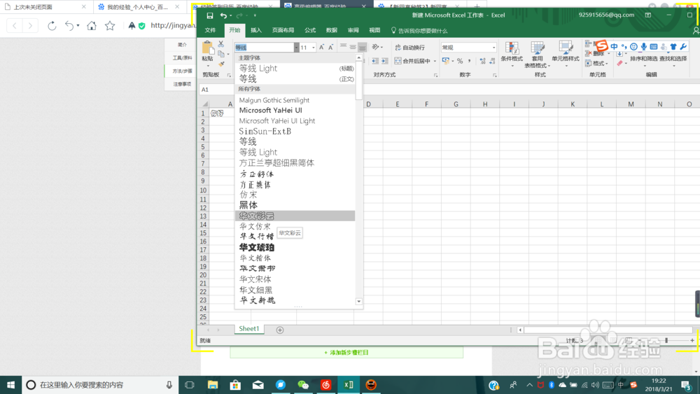Click Windows search box on taskbar

pos(100,385)
